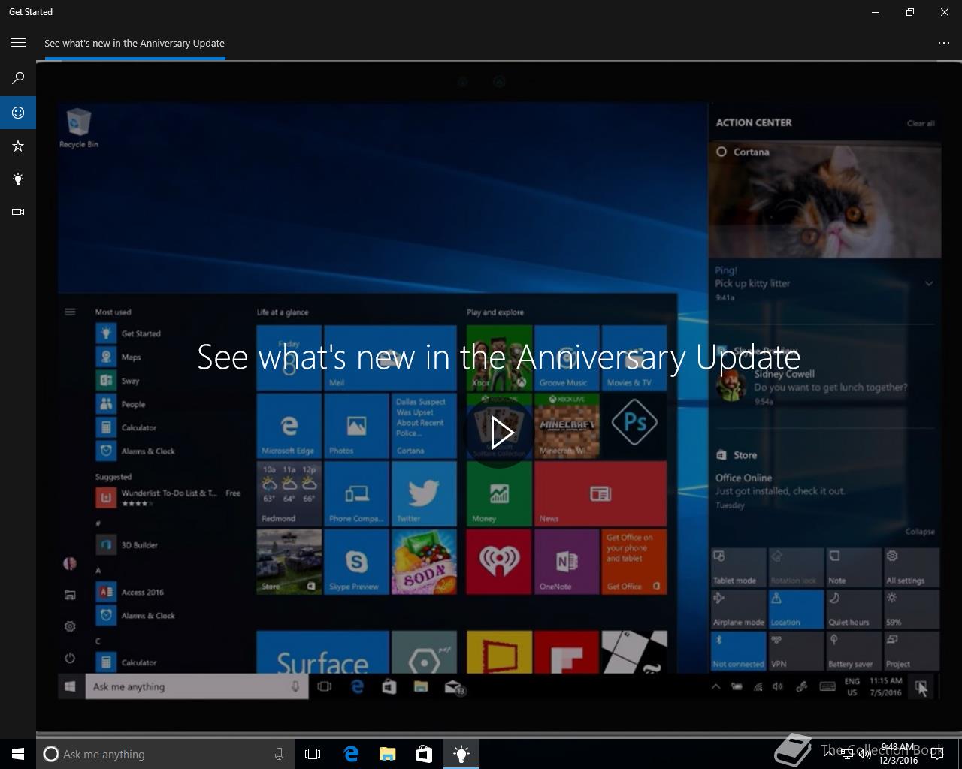Open the hamburger navigation menu
Screen dimensions: 962x769
18,43
